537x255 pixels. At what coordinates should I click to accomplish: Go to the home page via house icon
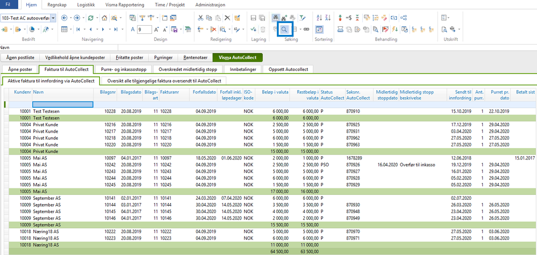(x=105, y=18)
